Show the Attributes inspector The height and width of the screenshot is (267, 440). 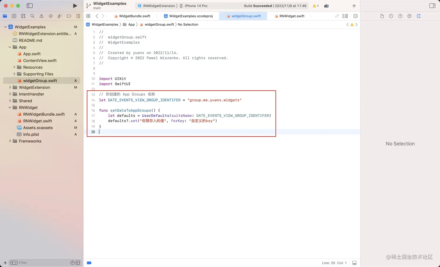click(x=419, y=16)
